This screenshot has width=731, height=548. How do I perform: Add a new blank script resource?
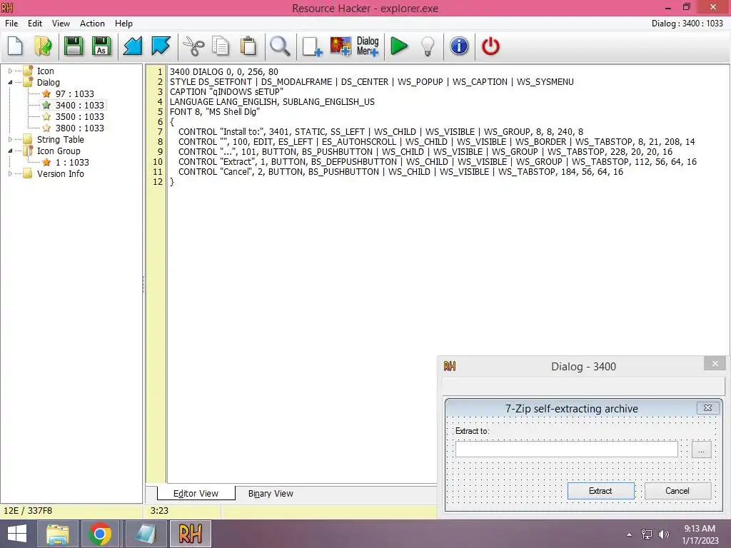312,46
